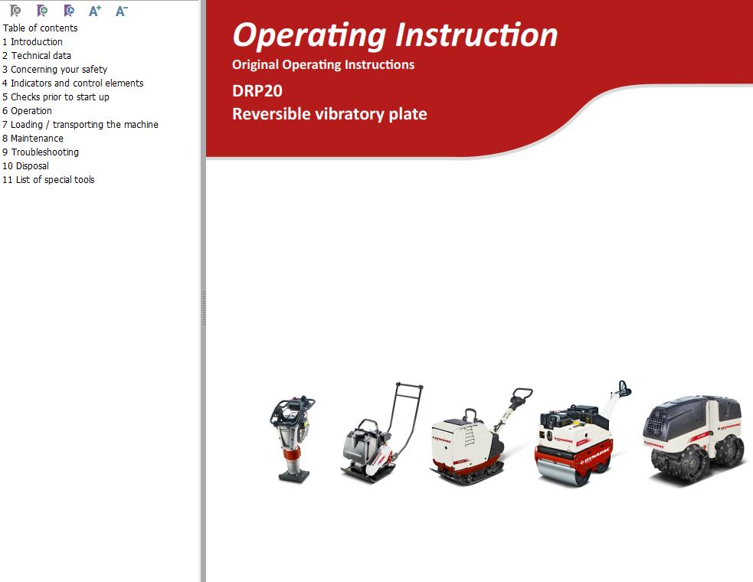This screenshot has height=582, width=753.
Task: Click the walk-behind roller image
Action: 582,433
